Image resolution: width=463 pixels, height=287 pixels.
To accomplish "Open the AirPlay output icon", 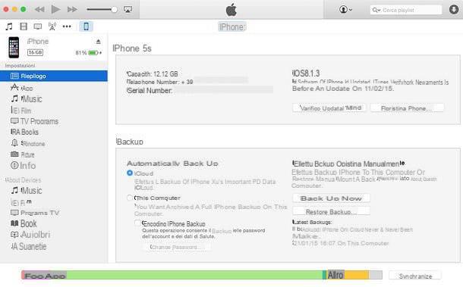I will pyautogui.click(x=128, y=9).
